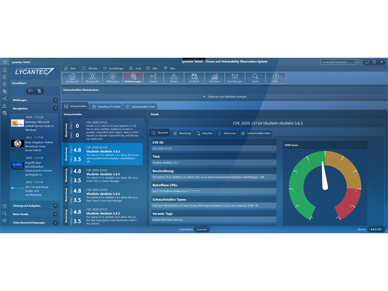Switch to the Betroffene Produkte tab
The image size is (388, 291).
tap(106, 107)
